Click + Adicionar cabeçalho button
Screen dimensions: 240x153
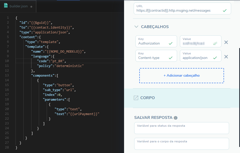[181, 75]
